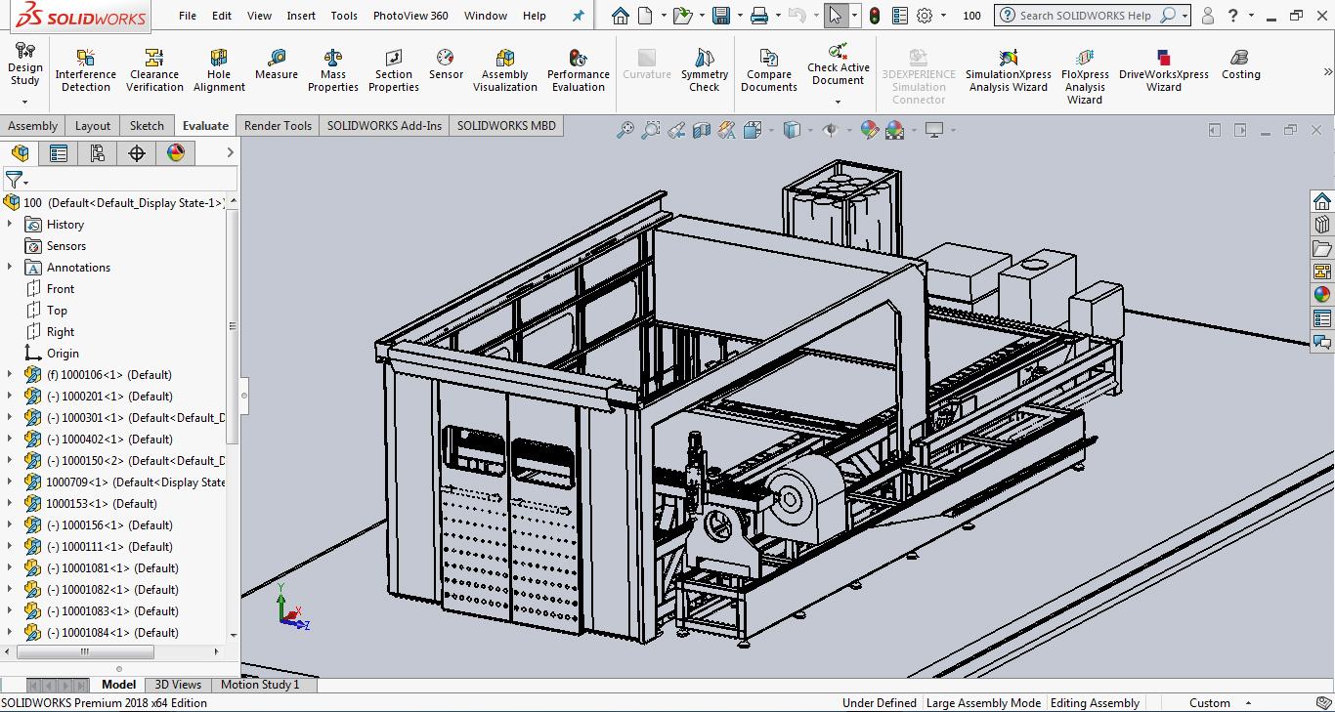The width and height of the screenshot is (1335, 712).
Task: Select the Top plane in tree
Action: 57,311
